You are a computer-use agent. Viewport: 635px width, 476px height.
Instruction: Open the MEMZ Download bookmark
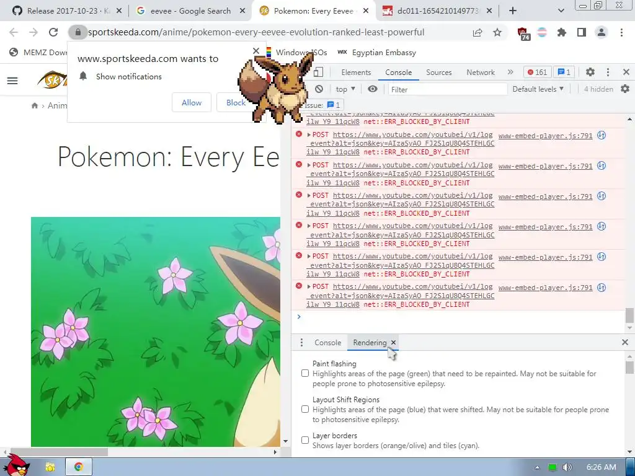tap(38, 52)
